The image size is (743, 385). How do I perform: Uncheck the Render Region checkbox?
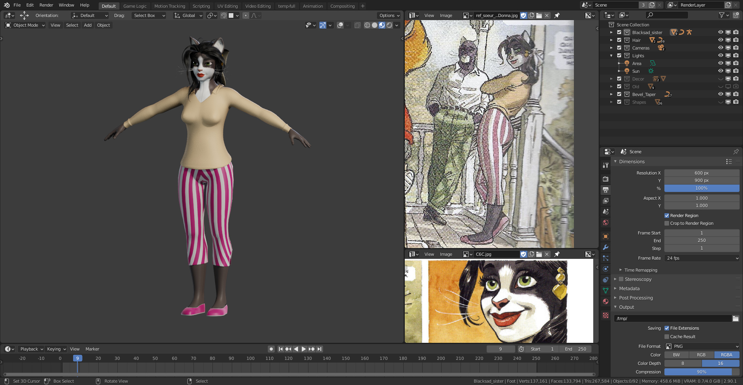667,216
